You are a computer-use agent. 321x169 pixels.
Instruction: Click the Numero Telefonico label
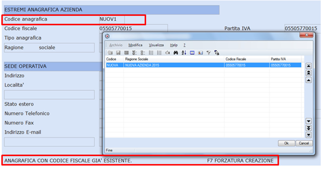(x=27, y=113)
